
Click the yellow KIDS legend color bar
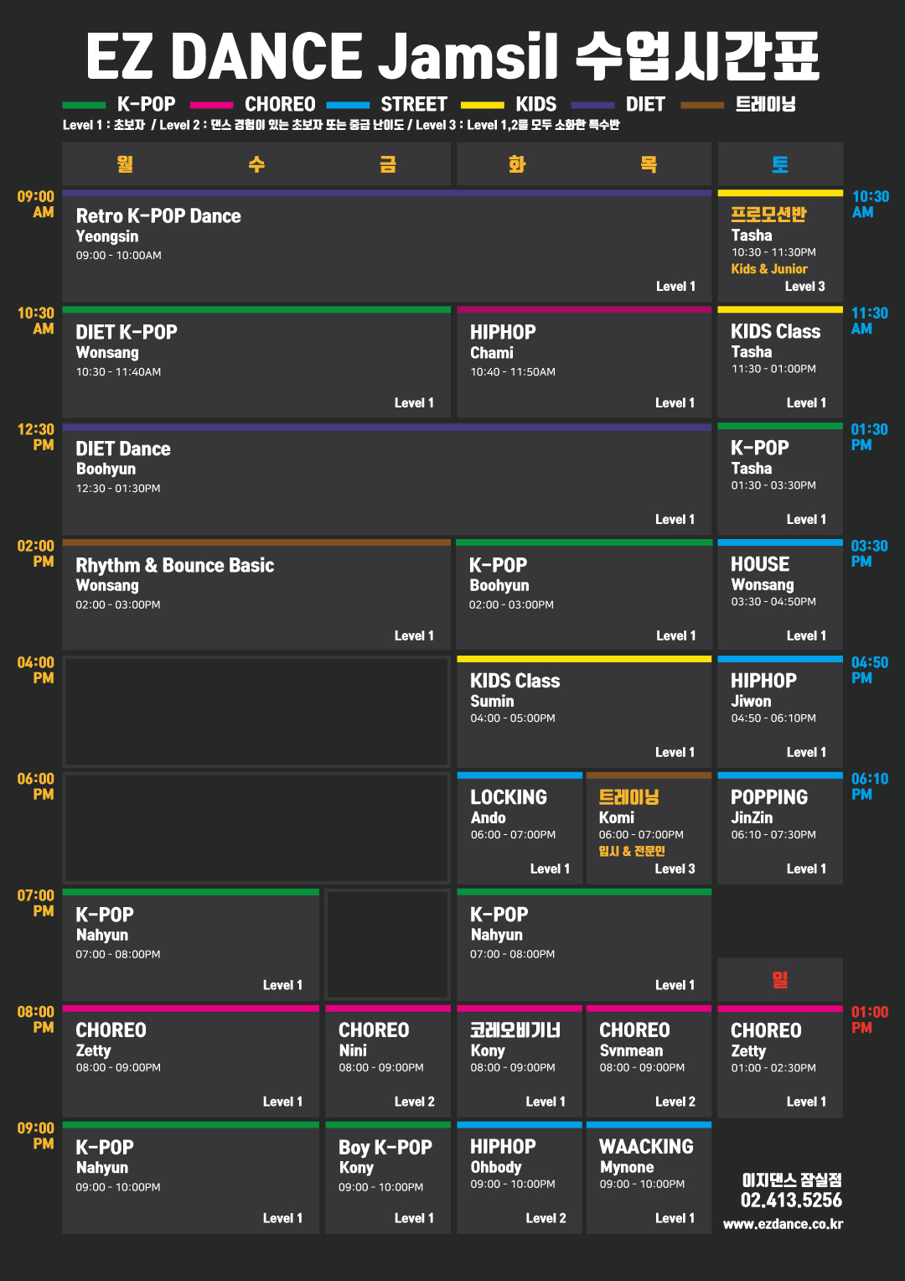(x=483, y=106)
